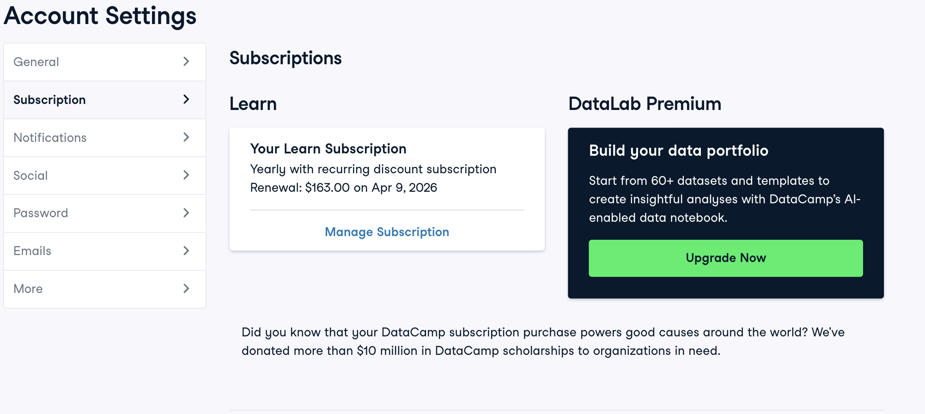Click the chevron arrow beside More

click(x=186, y=289)
